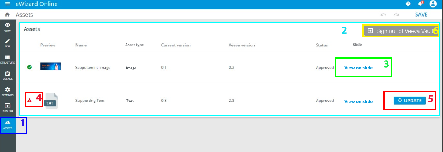Viewport: 443px width, 152px height.
Task: Open the notifications bell
Action: click(420, 4)
